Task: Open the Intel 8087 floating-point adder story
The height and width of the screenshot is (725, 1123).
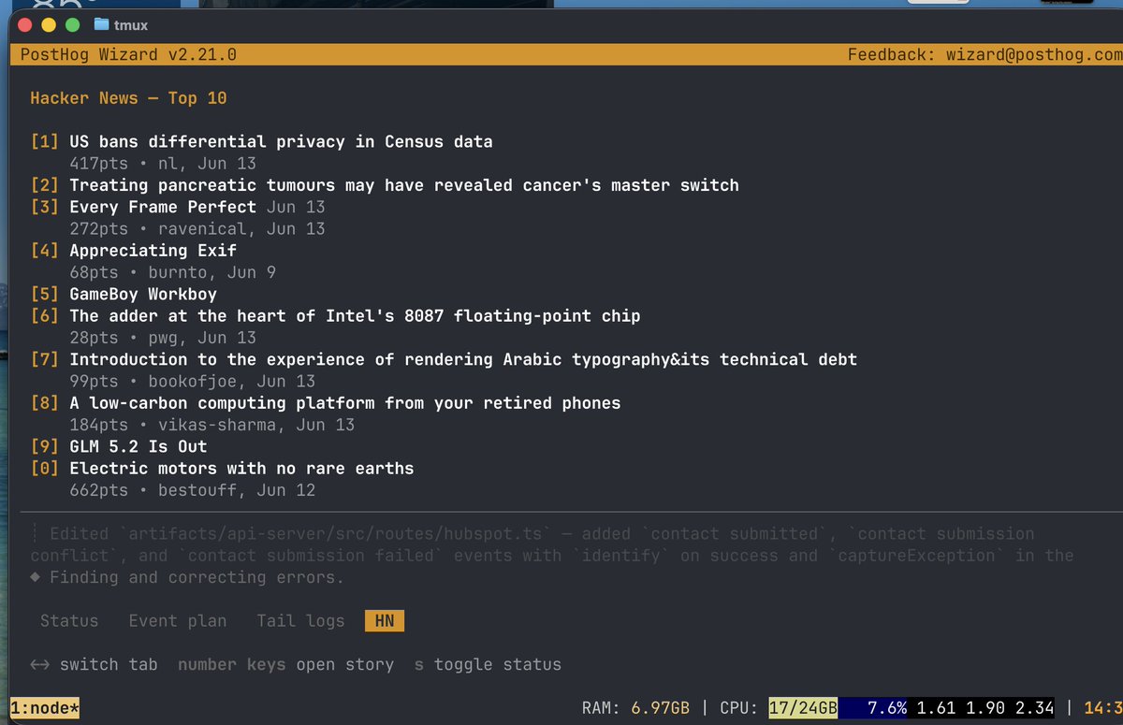Action: point(355,316)
